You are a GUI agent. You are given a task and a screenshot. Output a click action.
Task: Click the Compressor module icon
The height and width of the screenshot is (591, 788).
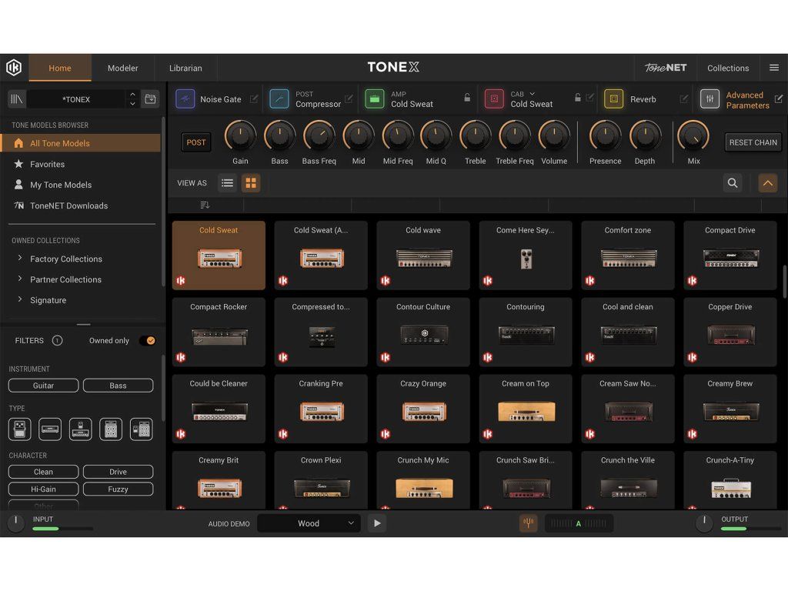(281, 98)
